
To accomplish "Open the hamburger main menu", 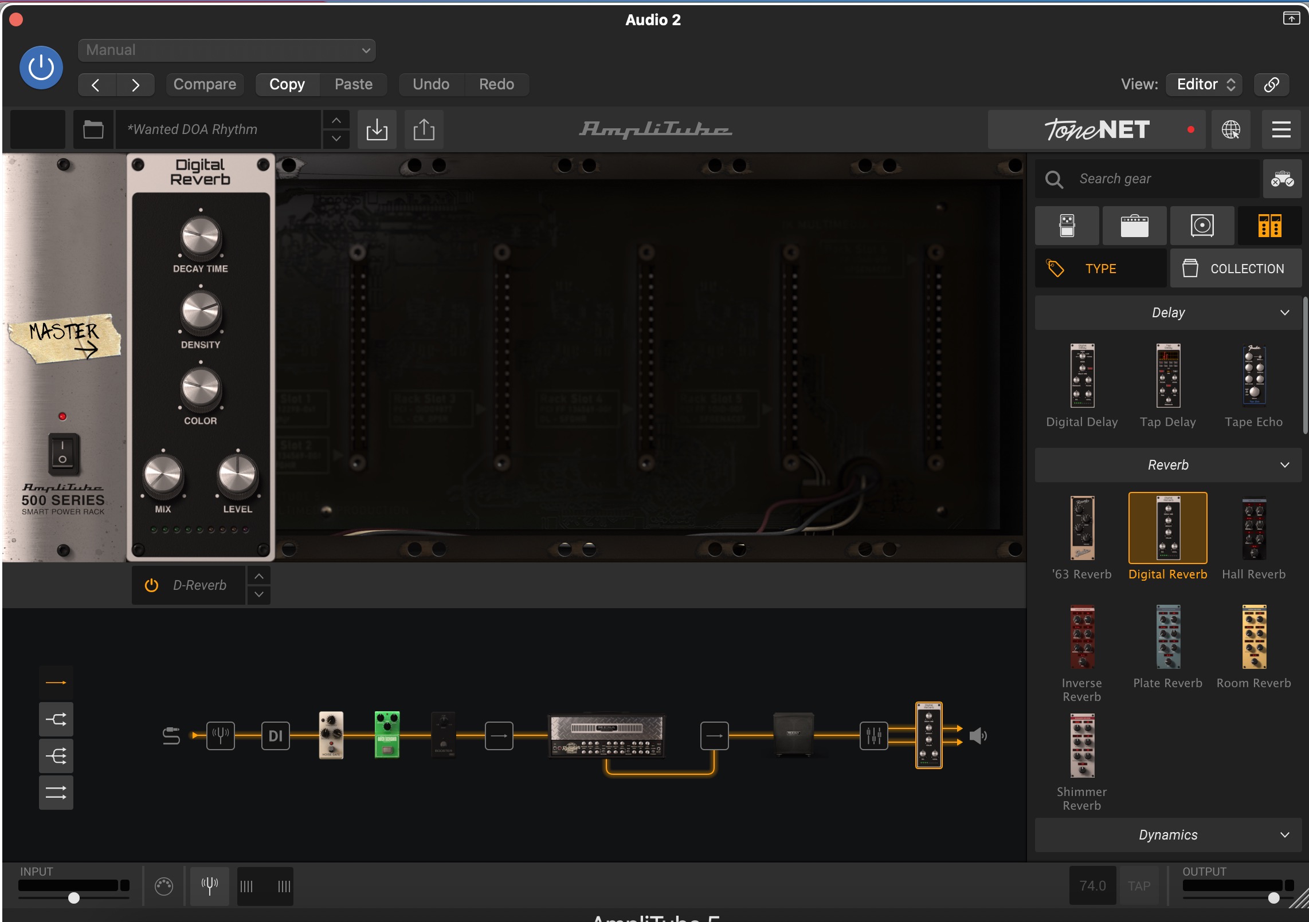I will point(1281,129).
